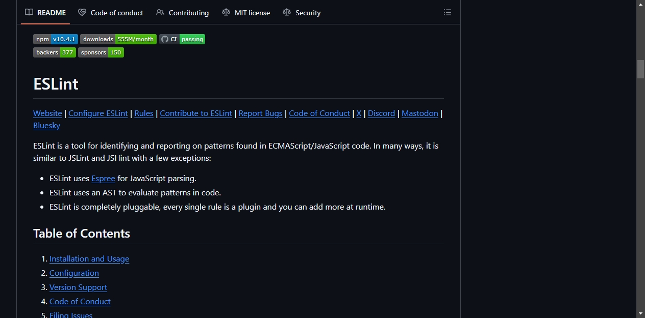Image resolution: width=645 pixels, height=318 pixels.
Task: Click the ESLint main heading
Action: click(x=56, y=84)
